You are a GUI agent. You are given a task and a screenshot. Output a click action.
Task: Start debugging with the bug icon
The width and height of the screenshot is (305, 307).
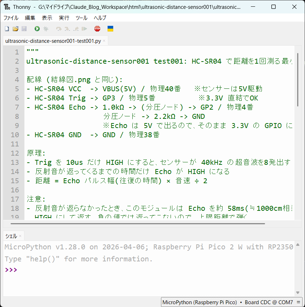[x=46, y=29]
